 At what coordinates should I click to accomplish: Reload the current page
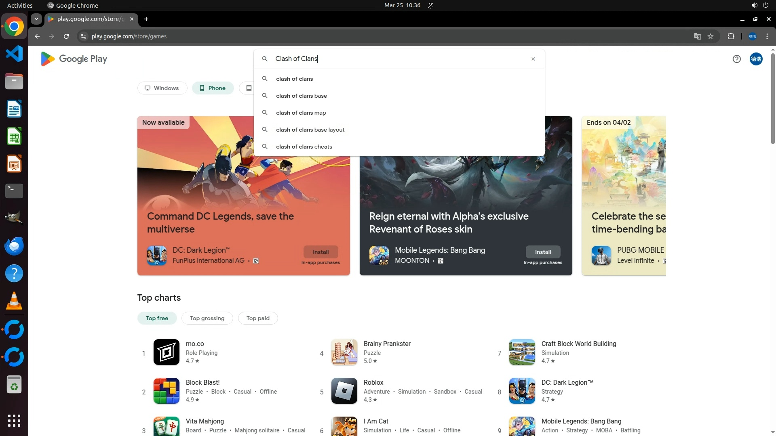(66, 36)
